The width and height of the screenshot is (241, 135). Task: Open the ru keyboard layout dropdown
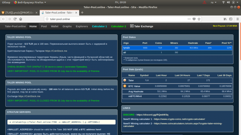point(213,2)
